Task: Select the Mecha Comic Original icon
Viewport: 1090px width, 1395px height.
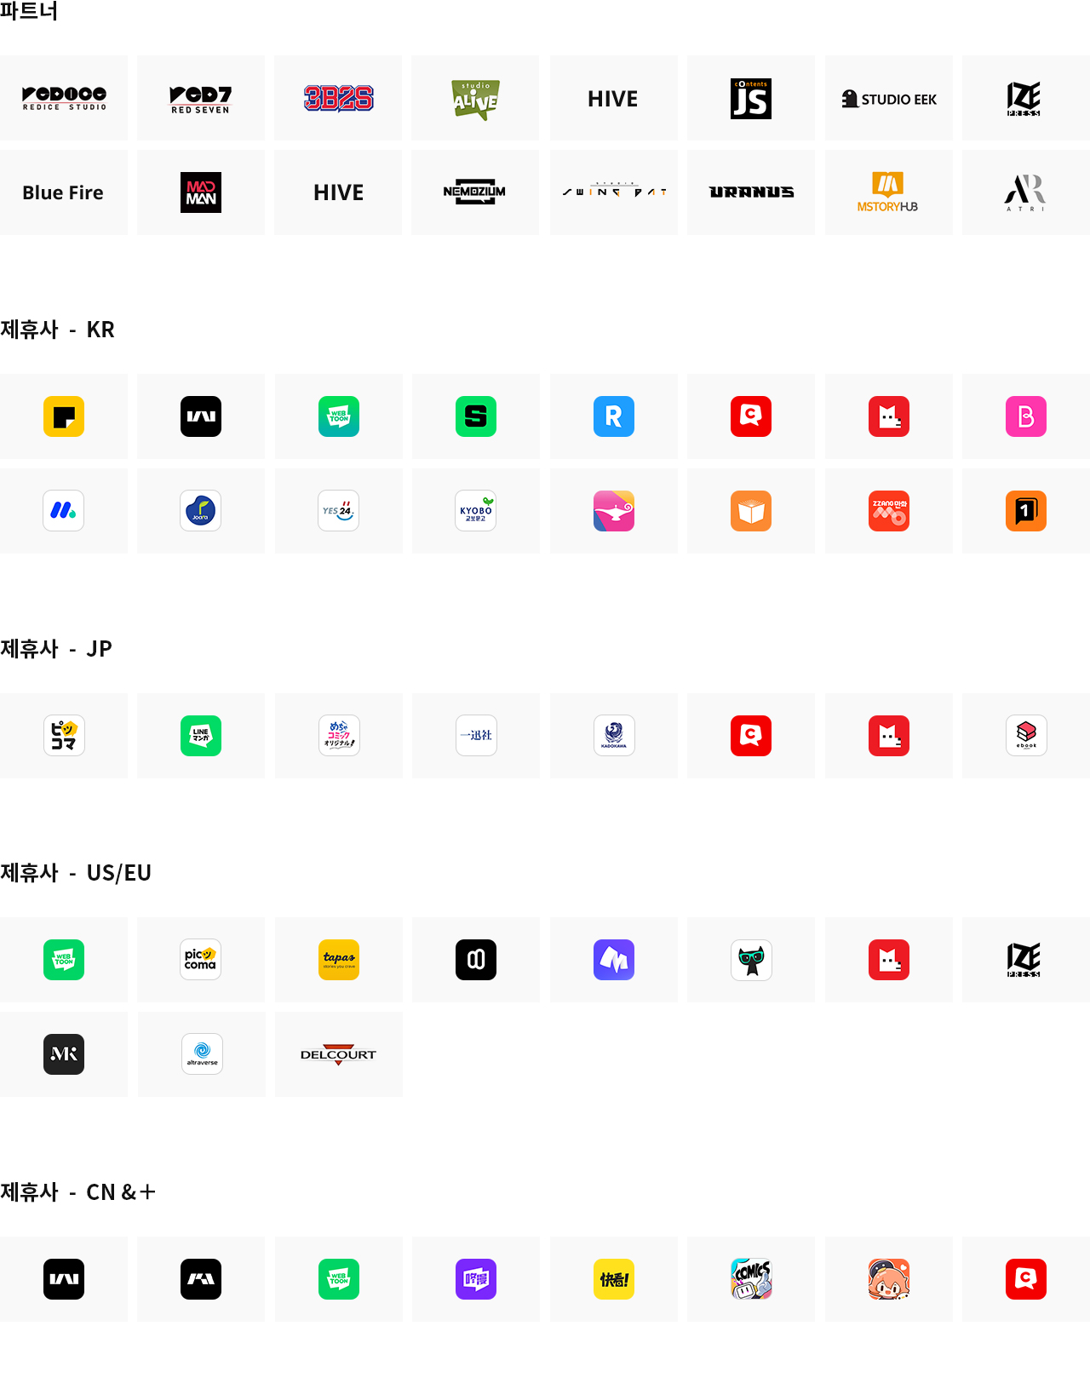Action: point(339,736)
